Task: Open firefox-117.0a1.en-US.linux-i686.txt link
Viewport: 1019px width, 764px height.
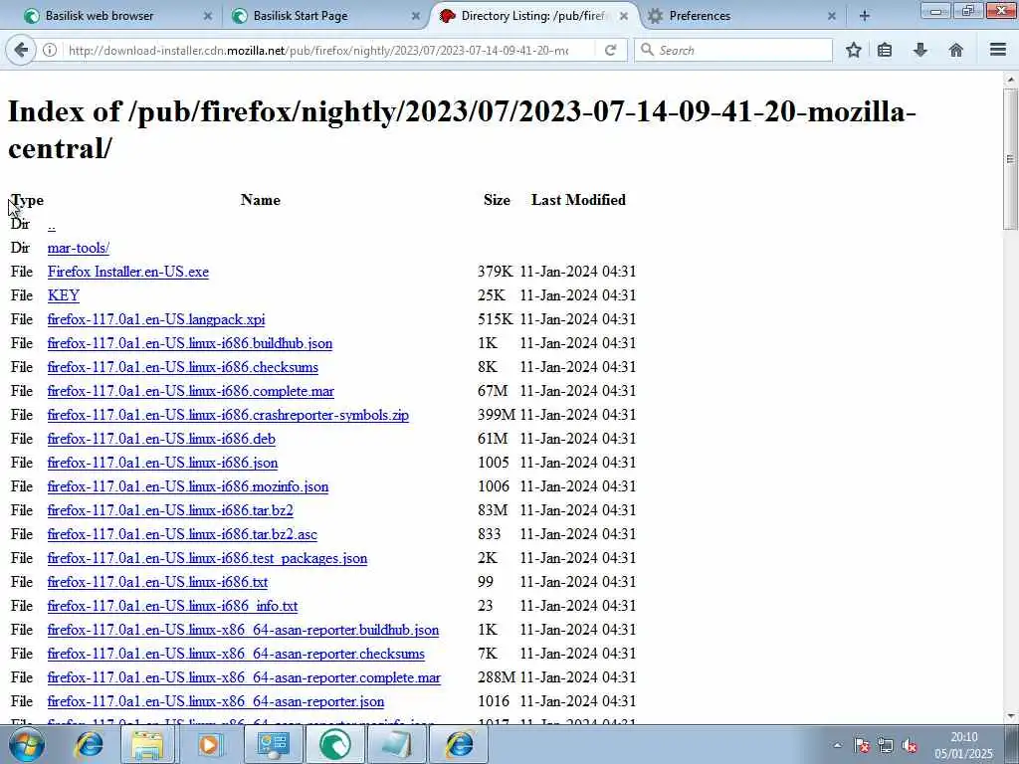Action: [157, 582]
